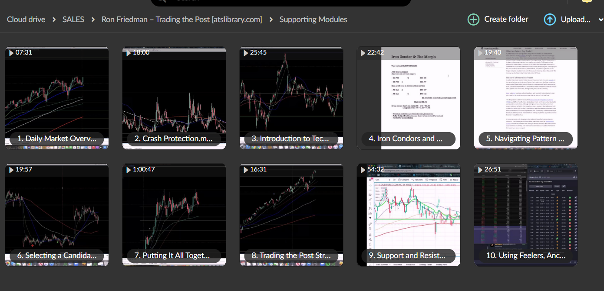Click the Create folder button
The height and width of the screenshot is (291, 604).
pyautogui.click(x=498, y=19)
